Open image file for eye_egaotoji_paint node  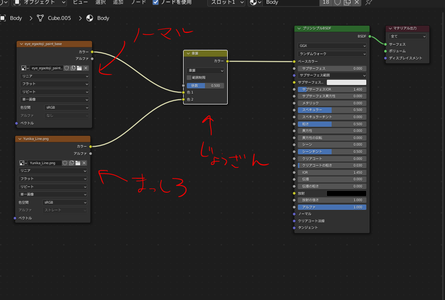pyautogui.click(x=79, y=68)
